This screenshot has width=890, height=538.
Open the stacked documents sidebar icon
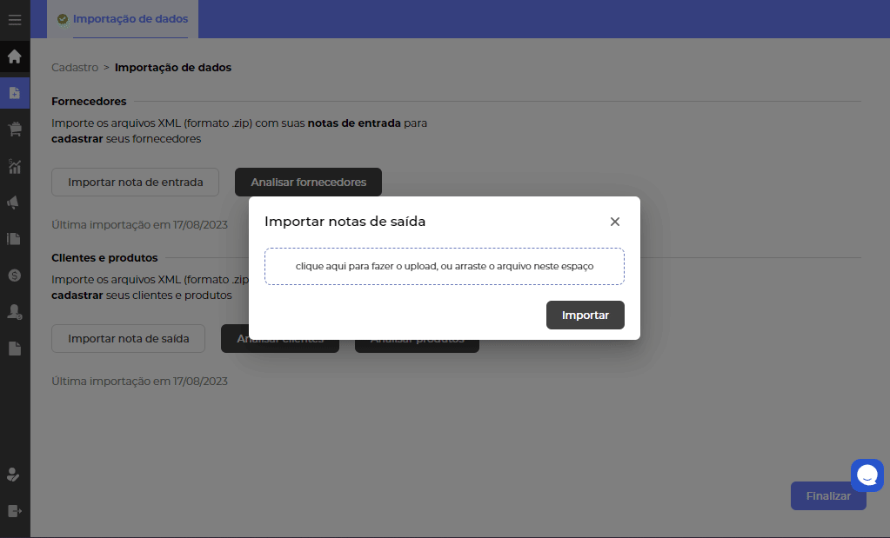tap(15, 238)
